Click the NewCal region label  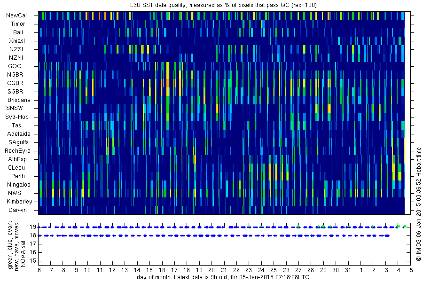coord(16,16)
